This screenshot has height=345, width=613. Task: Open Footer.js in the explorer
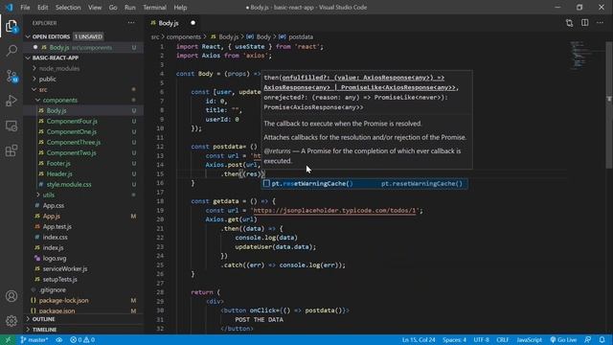tap(58, 163)
